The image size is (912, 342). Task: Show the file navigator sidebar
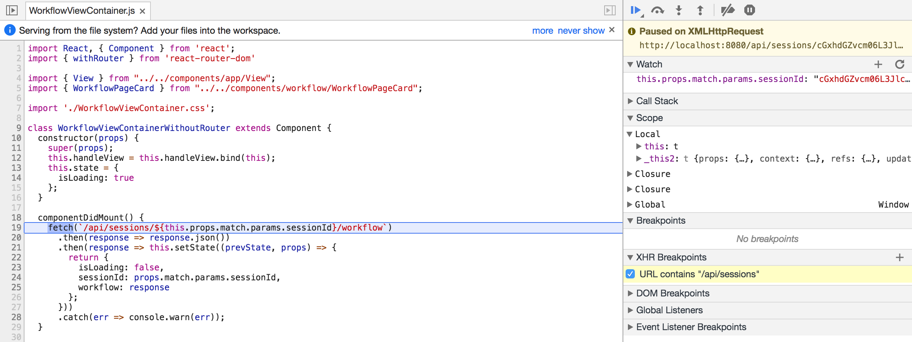(12, 10)
